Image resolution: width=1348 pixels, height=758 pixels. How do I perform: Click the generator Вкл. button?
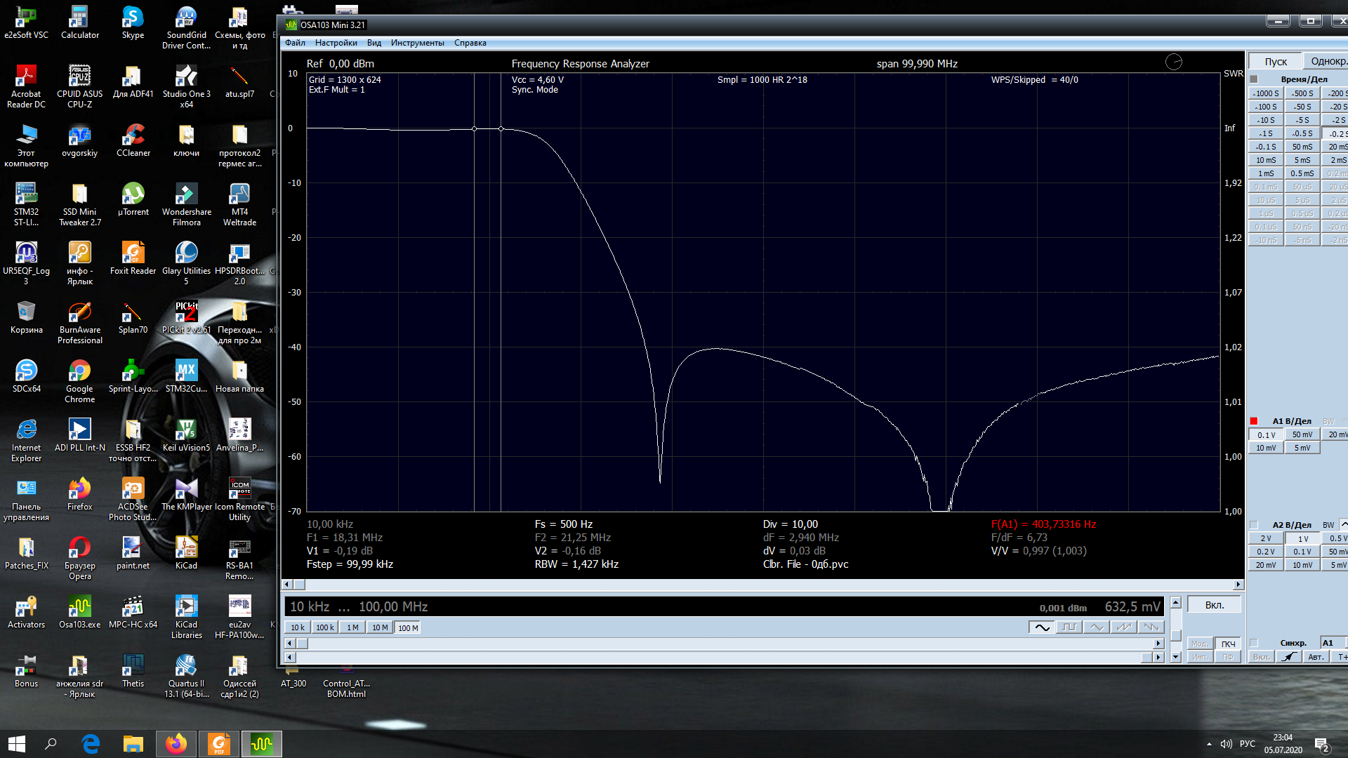(x=1214, y=605)
